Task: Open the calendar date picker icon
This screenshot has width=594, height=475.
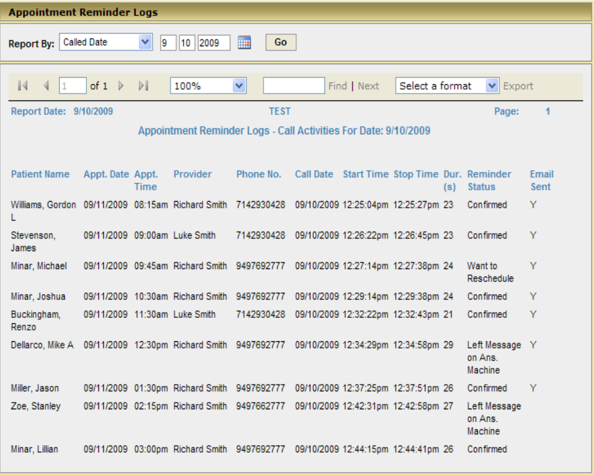Action: coord(245,42)
